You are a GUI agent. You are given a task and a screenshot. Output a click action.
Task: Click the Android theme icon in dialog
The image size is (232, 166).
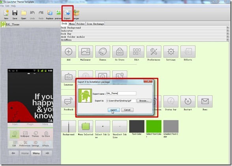[x=85, y=96]
